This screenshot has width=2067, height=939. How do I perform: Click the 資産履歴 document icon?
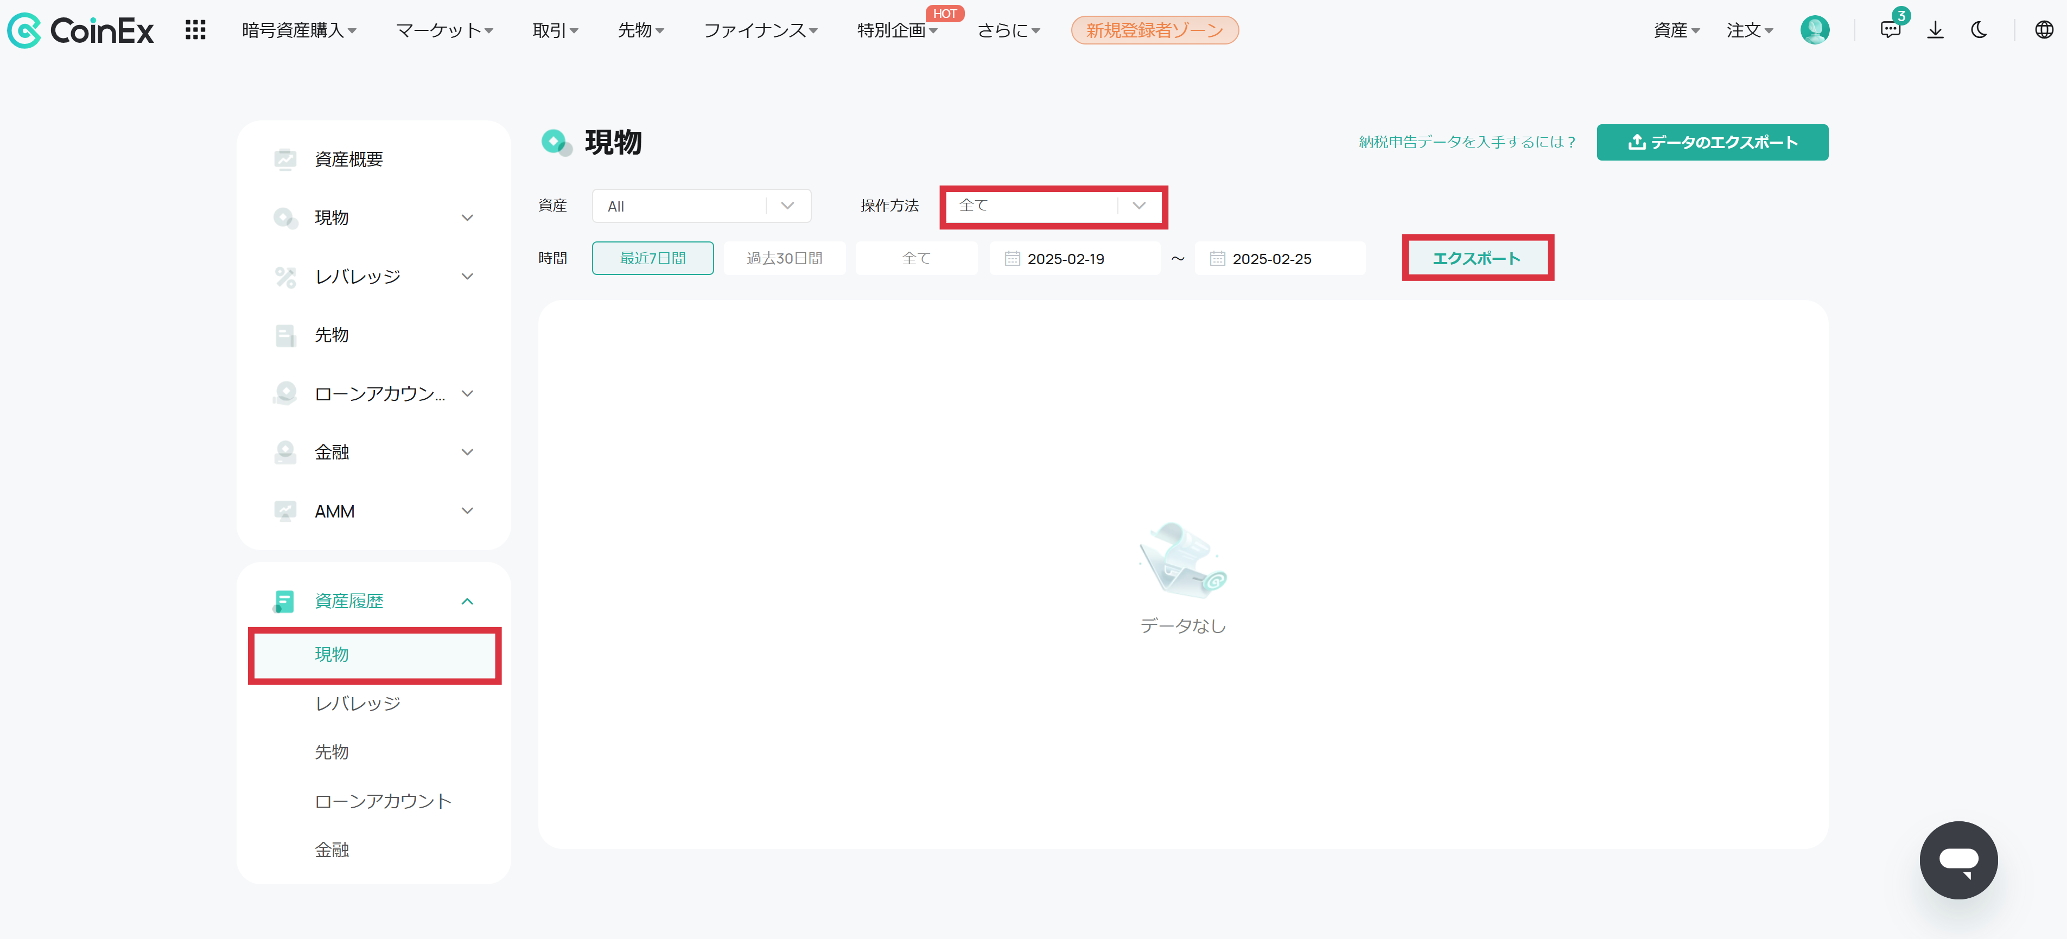coord(283,602)
